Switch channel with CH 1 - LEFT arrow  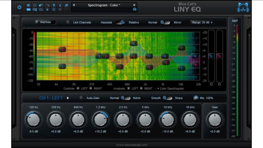coord(68,98)
